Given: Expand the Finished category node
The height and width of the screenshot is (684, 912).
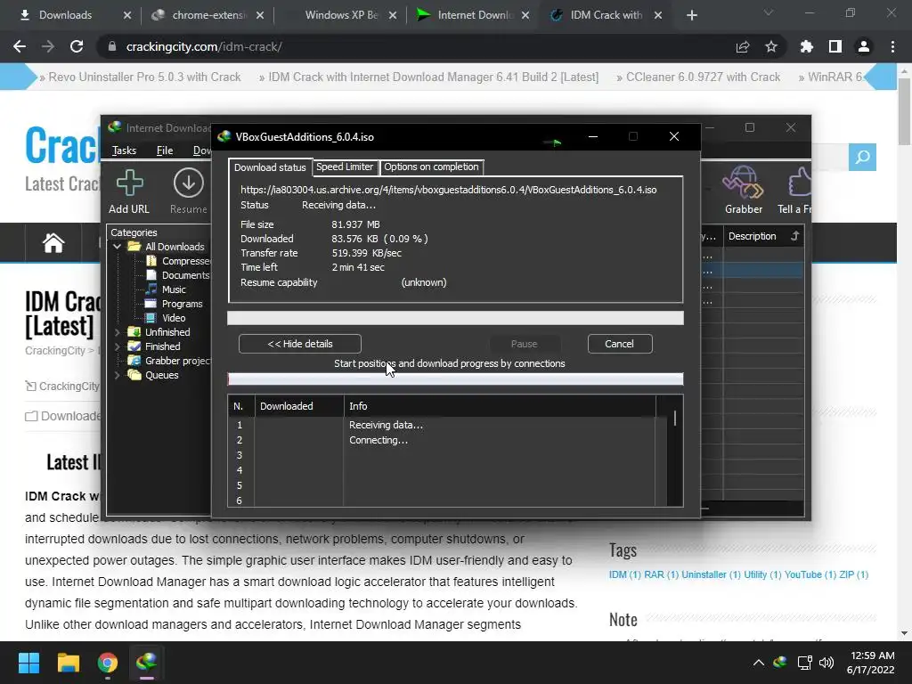Looking at the screenshot, I should [118, 346].
